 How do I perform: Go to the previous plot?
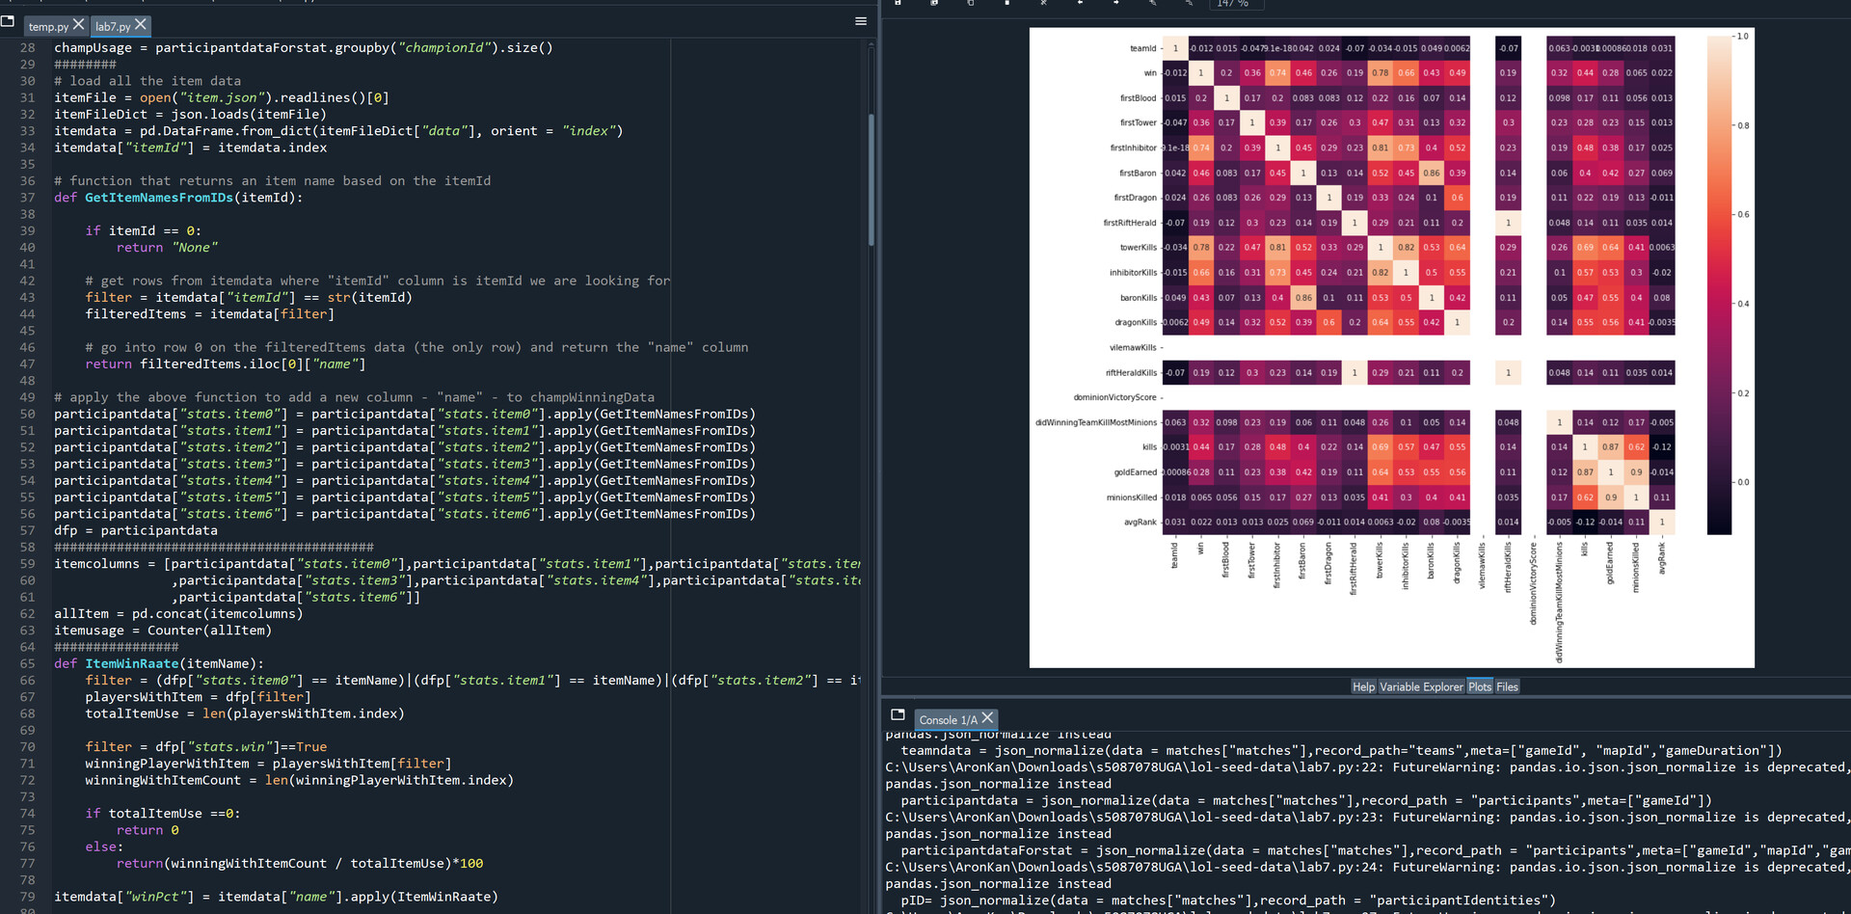coord(1080,4)
